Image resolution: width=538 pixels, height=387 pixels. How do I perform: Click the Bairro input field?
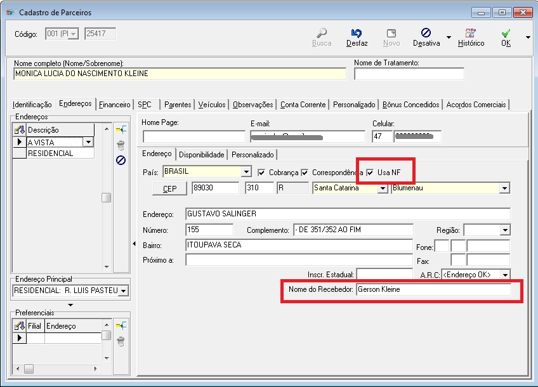(x=299, y=245)
